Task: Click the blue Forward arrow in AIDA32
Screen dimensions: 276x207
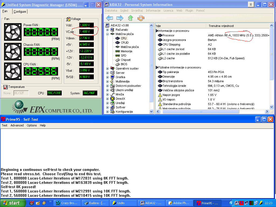Action: pyautogui.click(x=120, y=18)
